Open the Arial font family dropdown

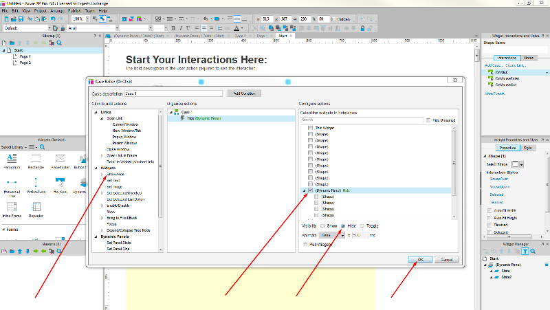point(117,28)
